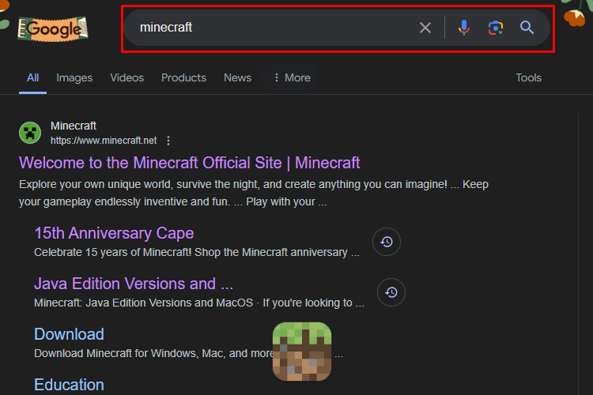Open Welcome to the Minecraft Official Site link
The width and height of the screenshot is (593, 395).
point(190,163)
